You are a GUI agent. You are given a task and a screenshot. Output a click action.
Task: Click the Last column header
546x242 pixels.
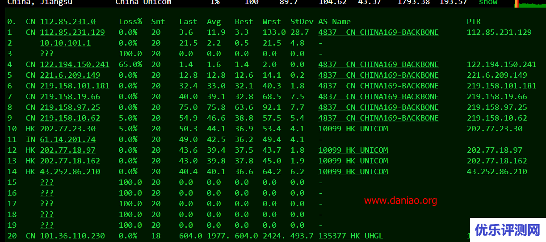[189, 21]
